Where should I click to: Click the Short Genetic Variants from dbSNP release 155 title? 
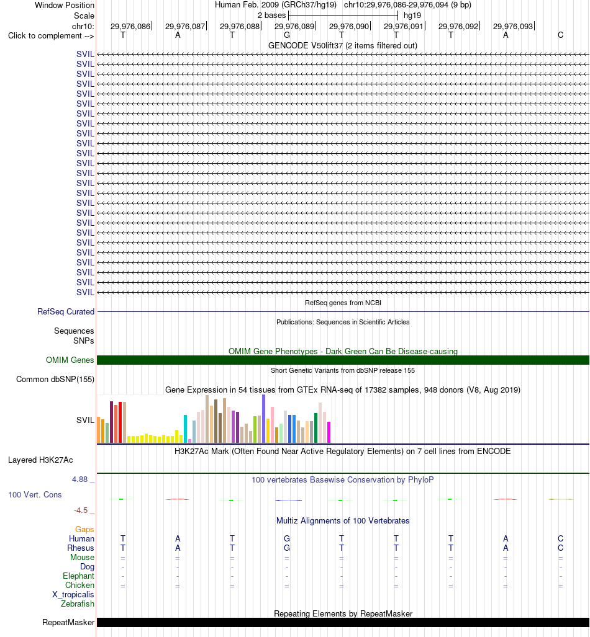pyautogui.click(x=343, y=370)
